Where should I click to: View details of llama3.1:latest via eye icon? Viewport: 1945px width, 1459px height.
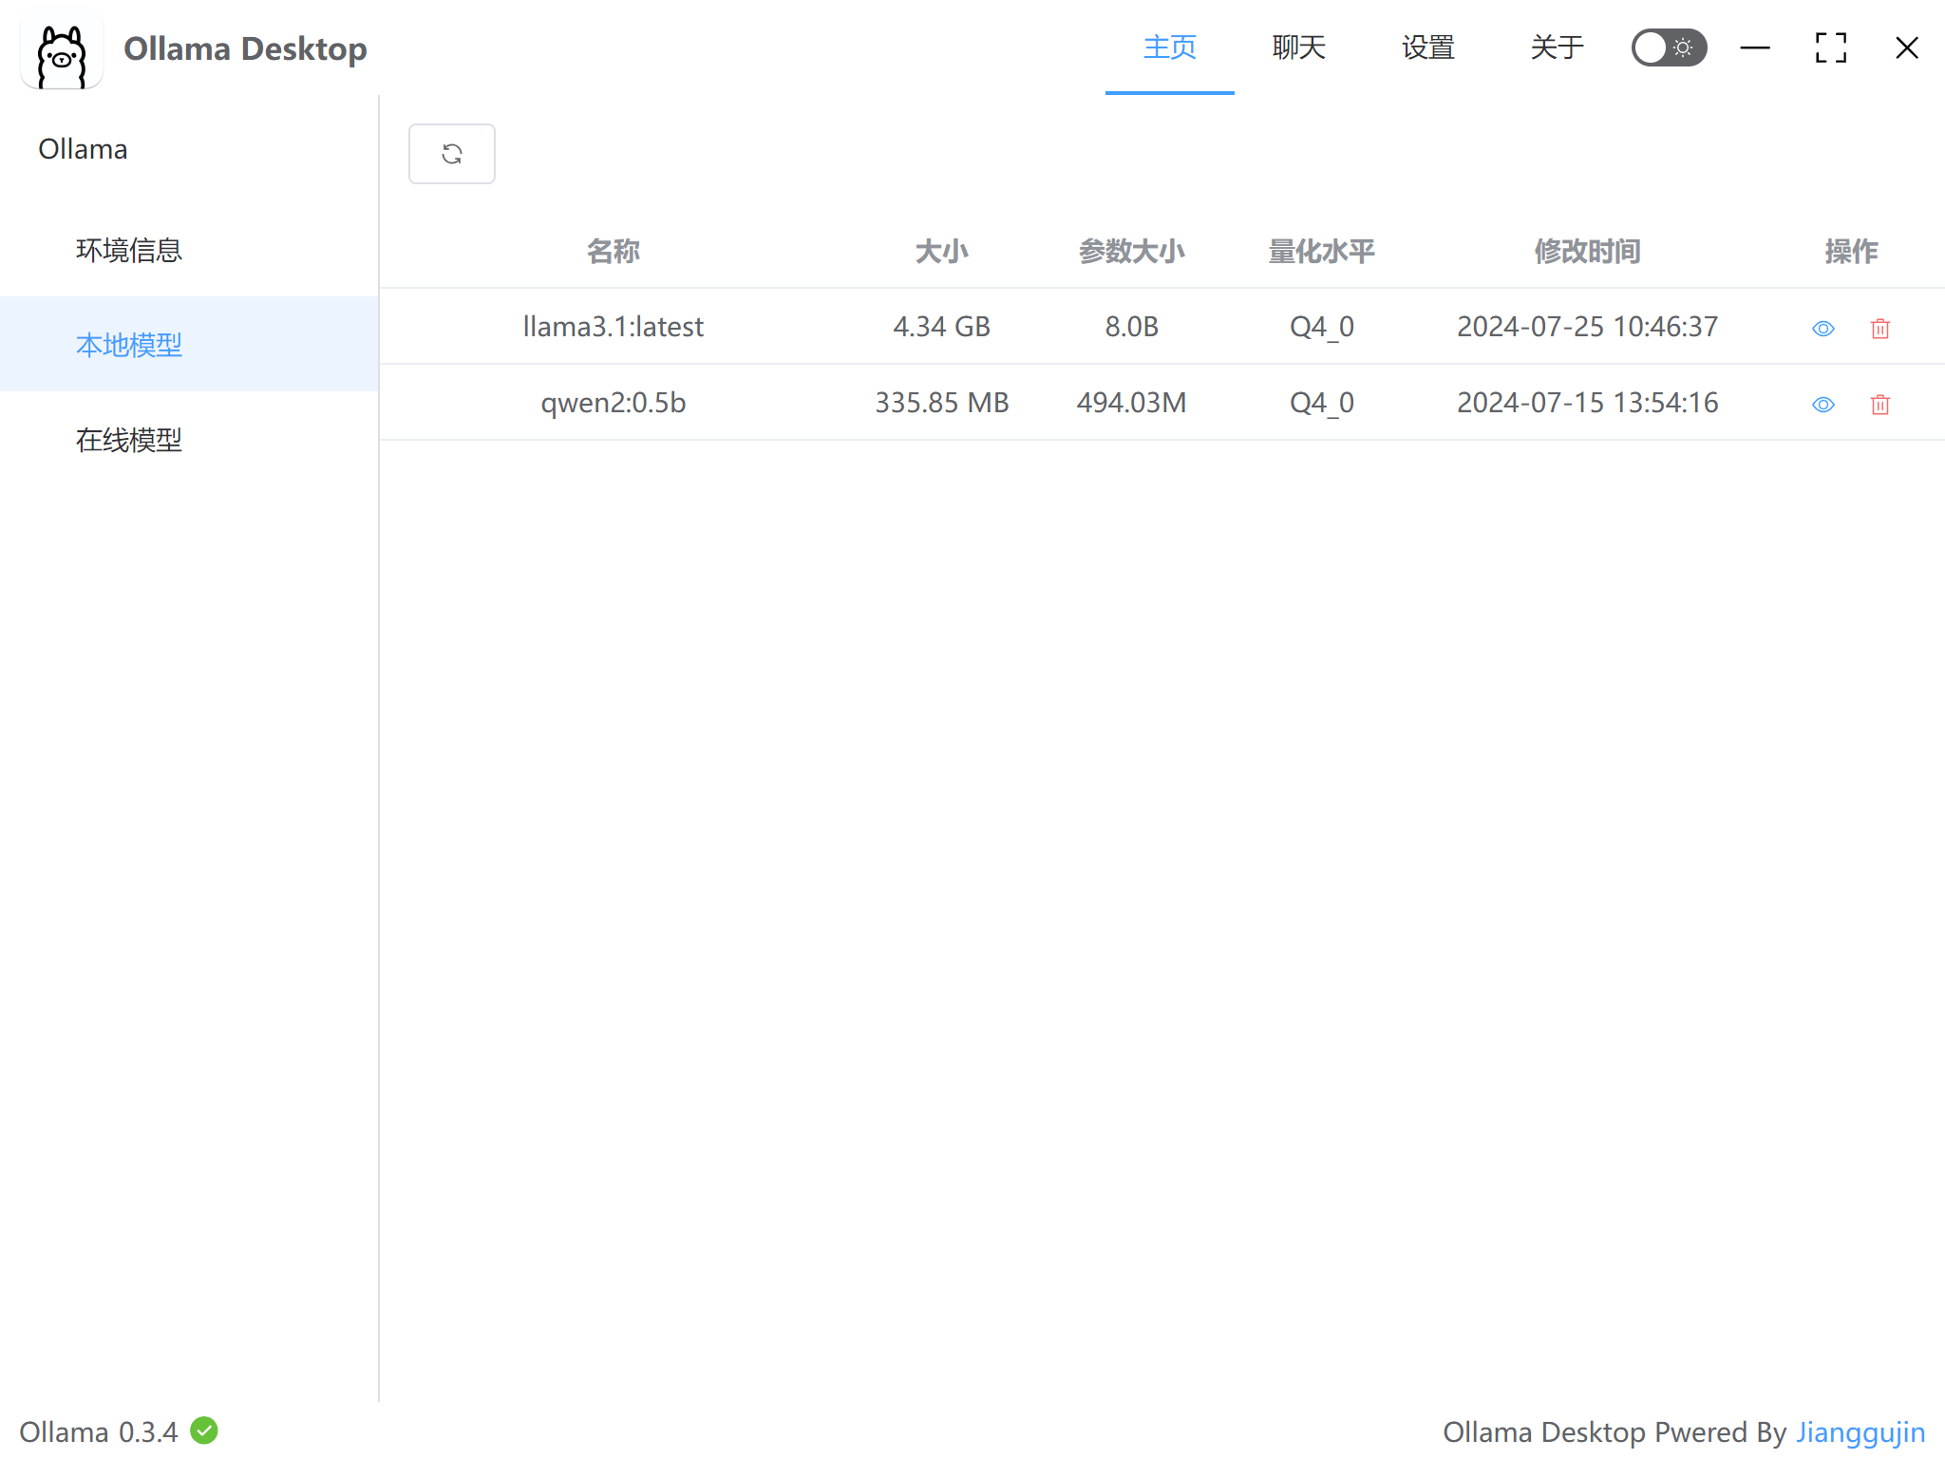(x=1822, y=329)
